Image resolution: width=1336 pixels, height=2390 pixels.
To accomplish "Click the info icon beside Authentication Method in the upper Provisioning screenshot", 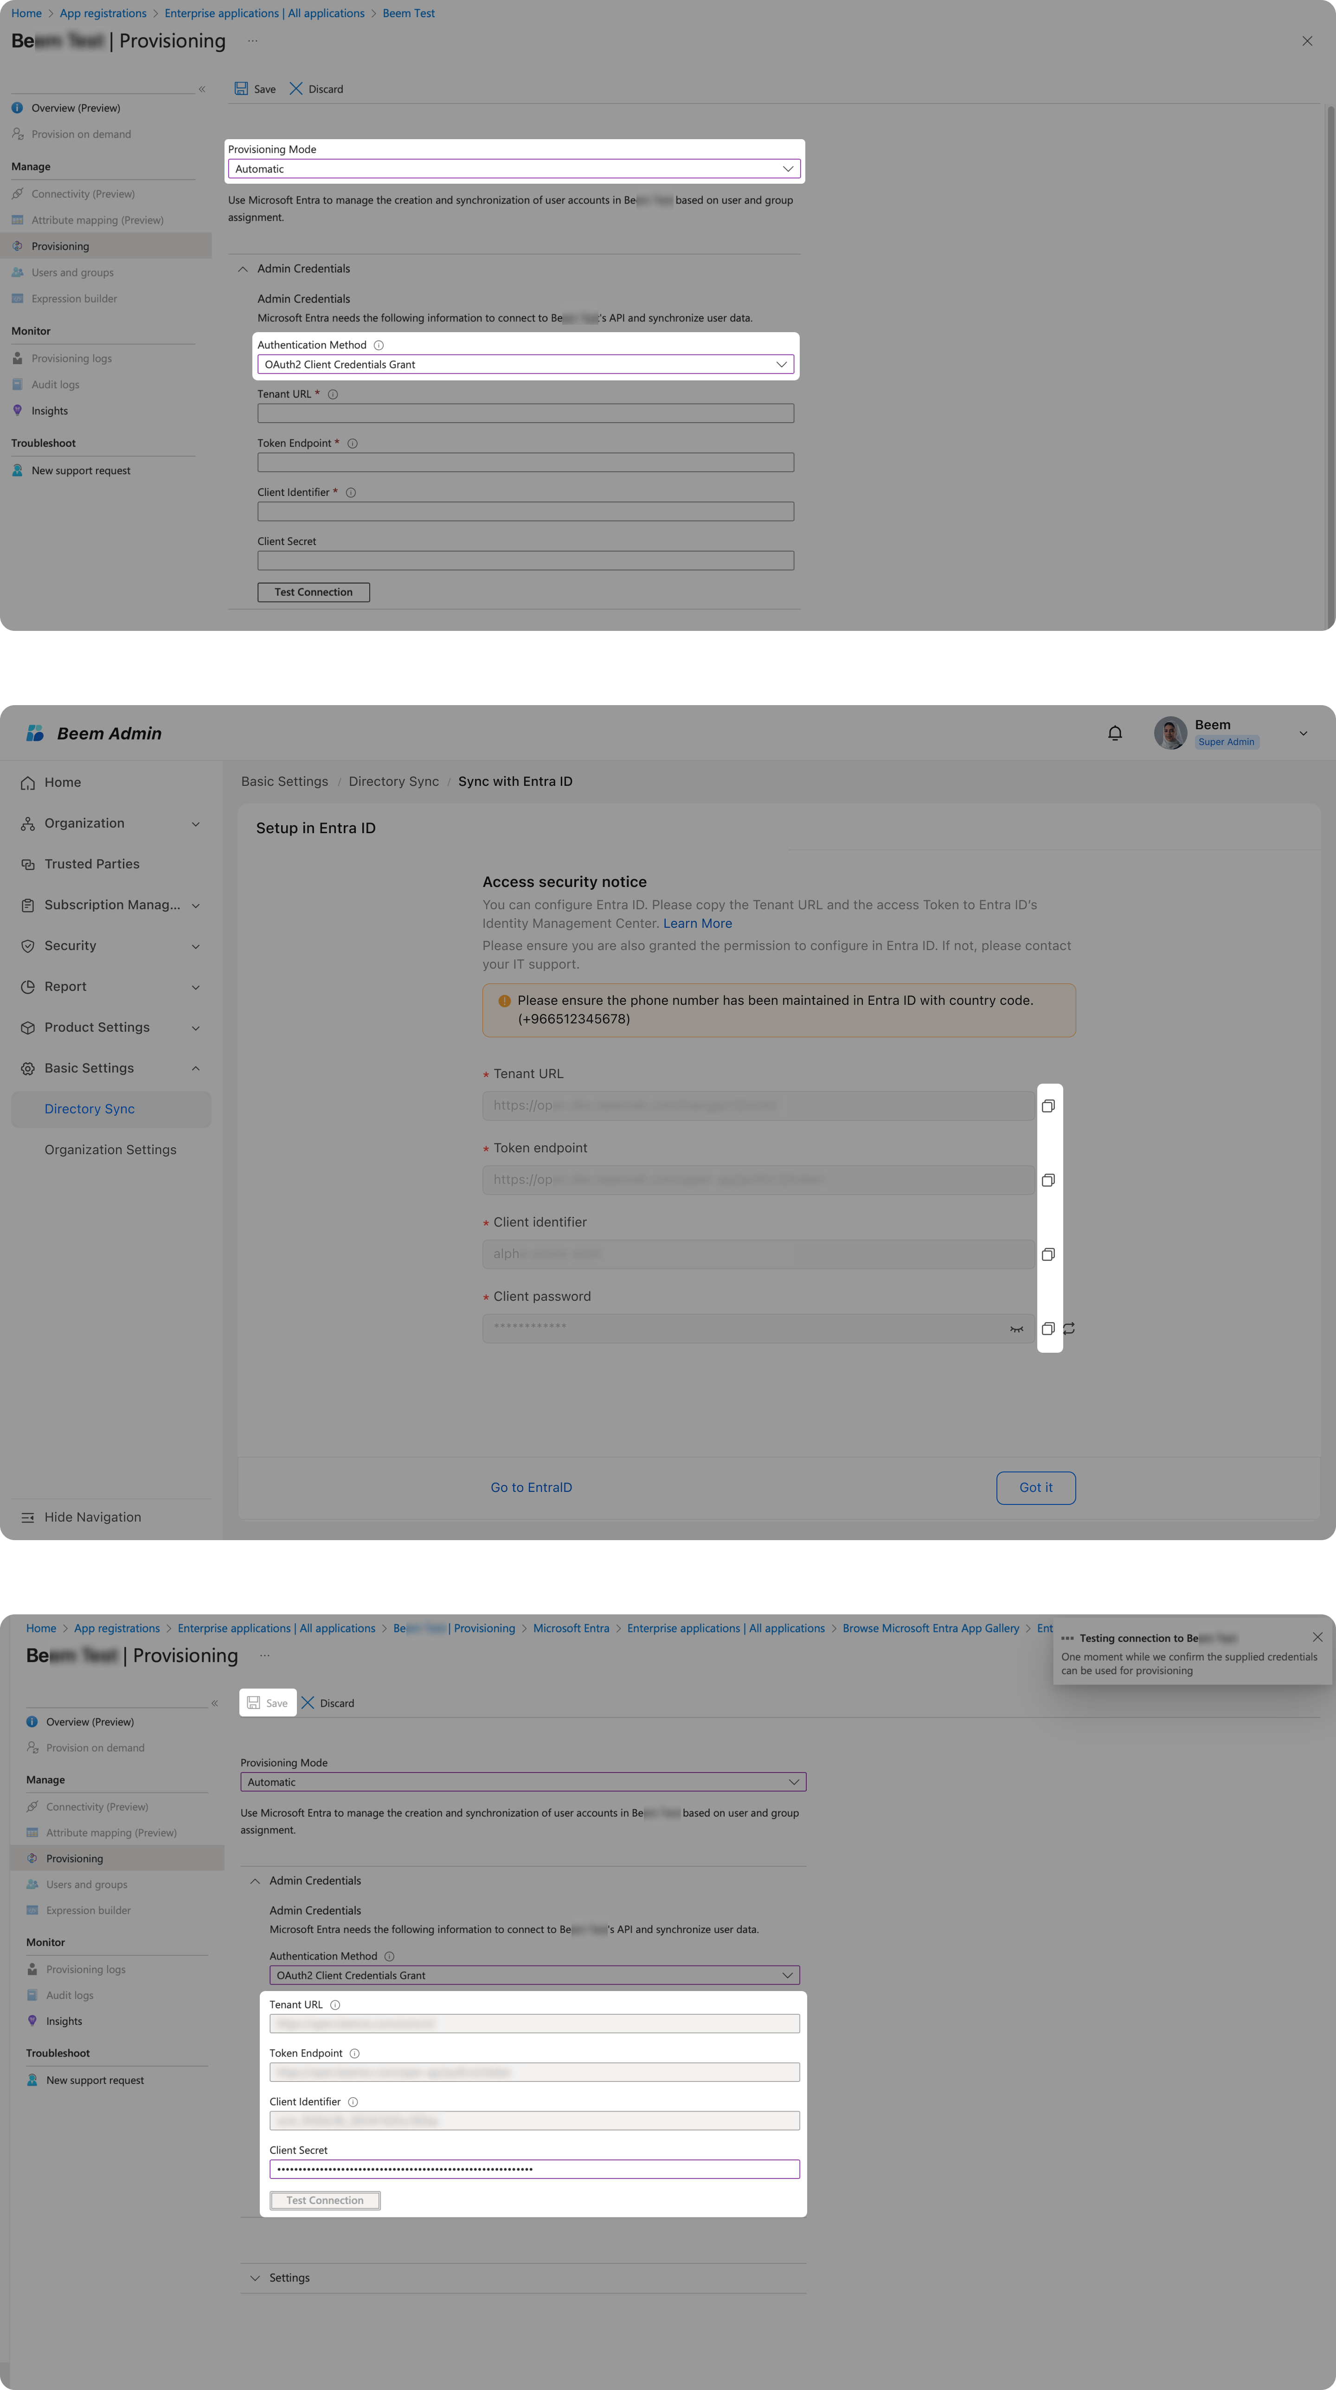I will 379,345.
